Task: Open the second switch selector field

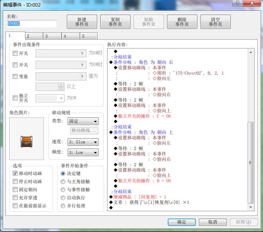Action: coord(61,65)
